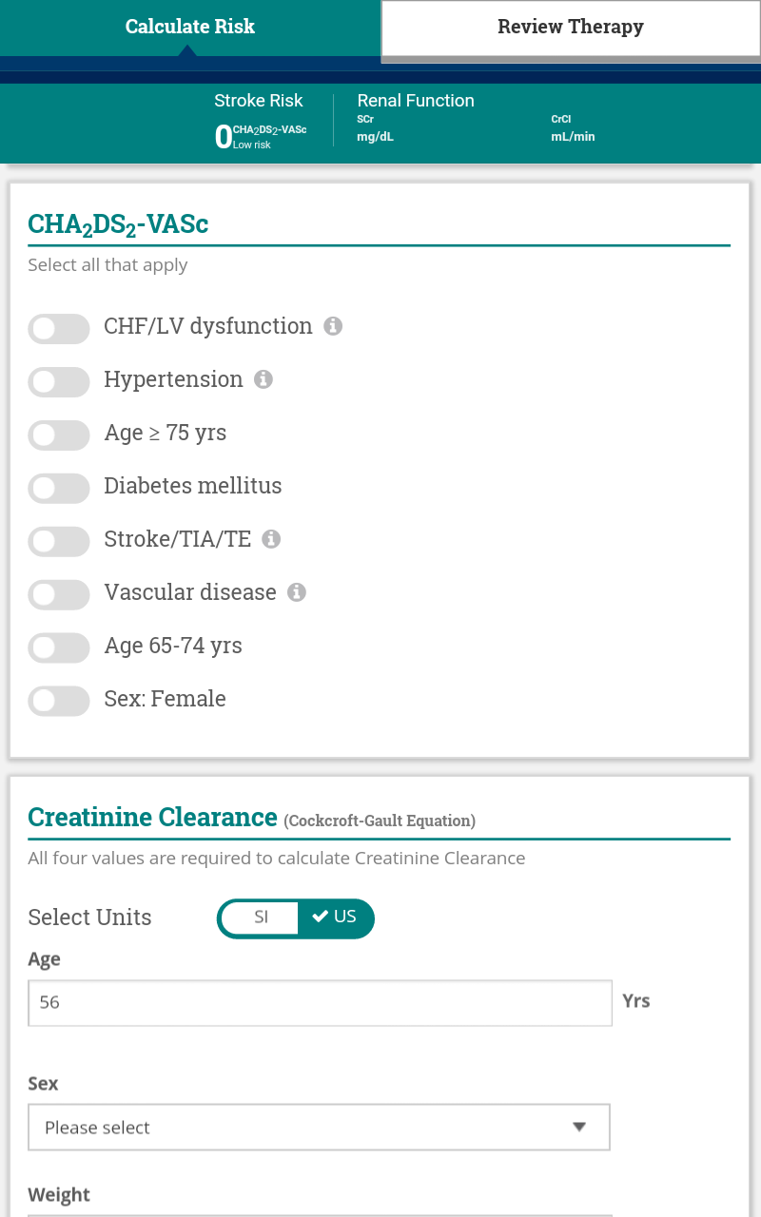Click the Sex dropdown arrow

[x=579, y=1128]
